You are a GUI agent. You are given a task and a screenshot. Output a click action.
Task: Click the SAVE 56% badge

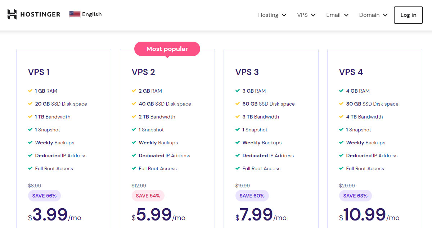click(x=44, y=196)
